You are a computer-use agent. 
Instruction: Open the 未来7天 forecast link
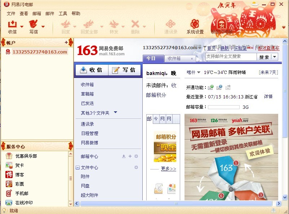point(268,73)
